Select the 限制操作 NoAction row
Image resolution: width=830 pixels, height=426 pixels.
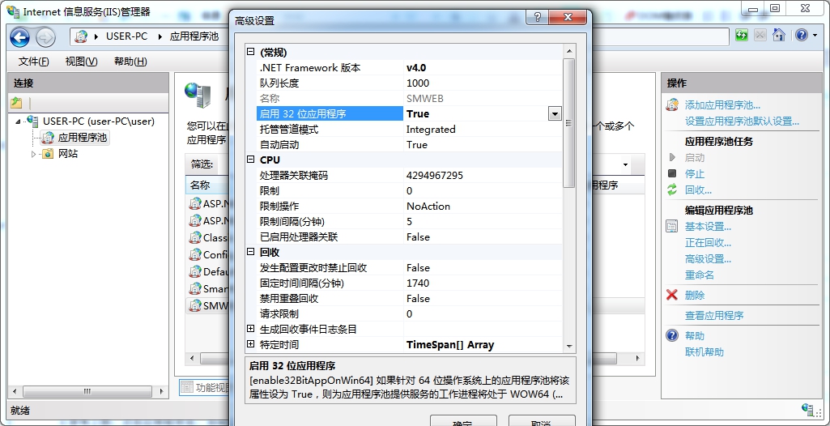409,206
